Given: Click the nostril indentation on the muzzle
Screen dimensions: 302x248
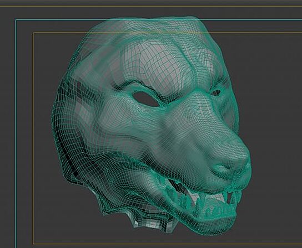Looking at the screenshot, I should pyautogui.click(x=222, y=169).
